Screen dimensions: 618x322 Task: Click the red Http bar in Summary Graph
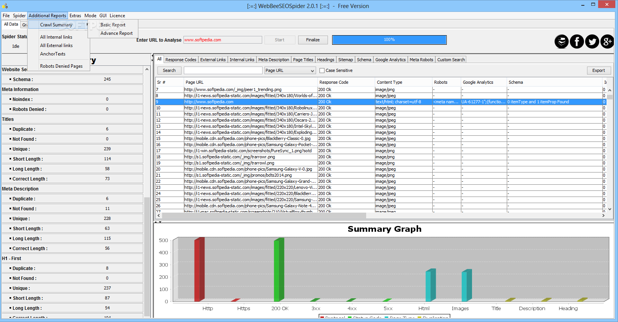click(199, 270)
